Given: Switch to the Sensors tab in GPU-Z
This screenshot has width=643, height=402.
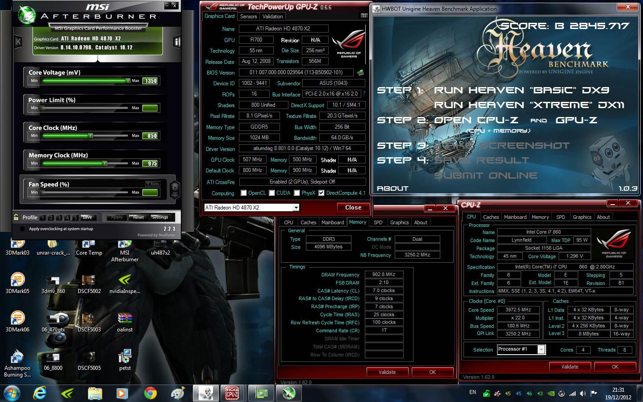Looking at the screenshot, I should [248, 17].
